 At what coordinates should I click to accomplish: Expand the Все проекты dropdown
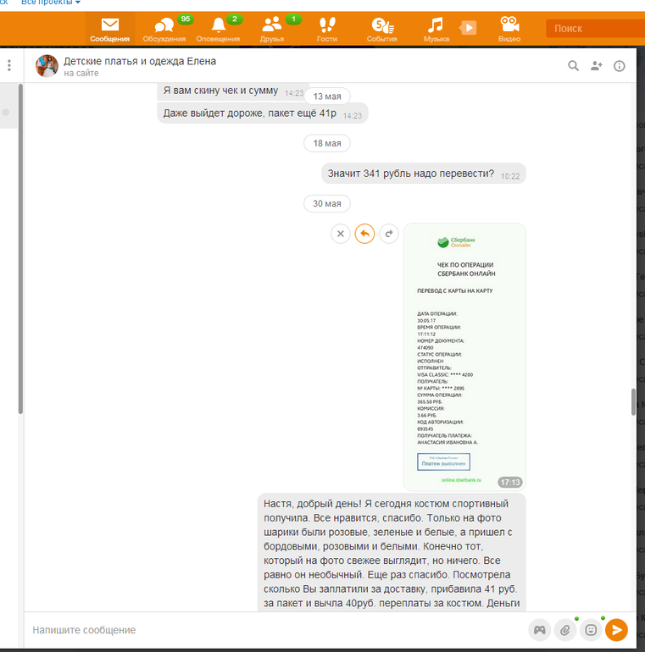(x=57, y=3)
